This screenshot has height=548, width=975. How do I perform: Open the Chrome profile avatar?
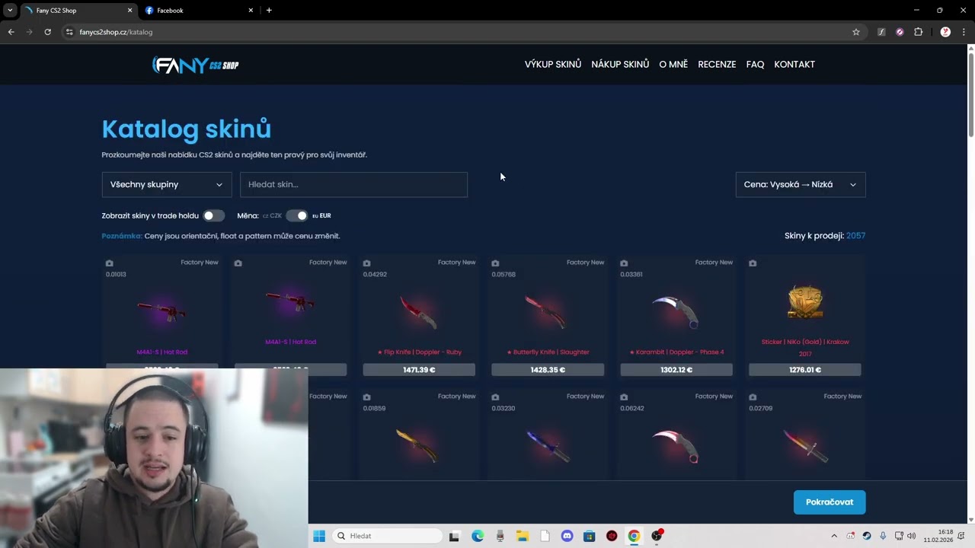point(945,32)
